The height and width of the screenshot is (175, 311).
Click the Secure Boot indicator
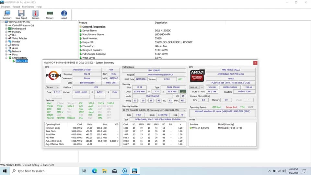point(231,107)
